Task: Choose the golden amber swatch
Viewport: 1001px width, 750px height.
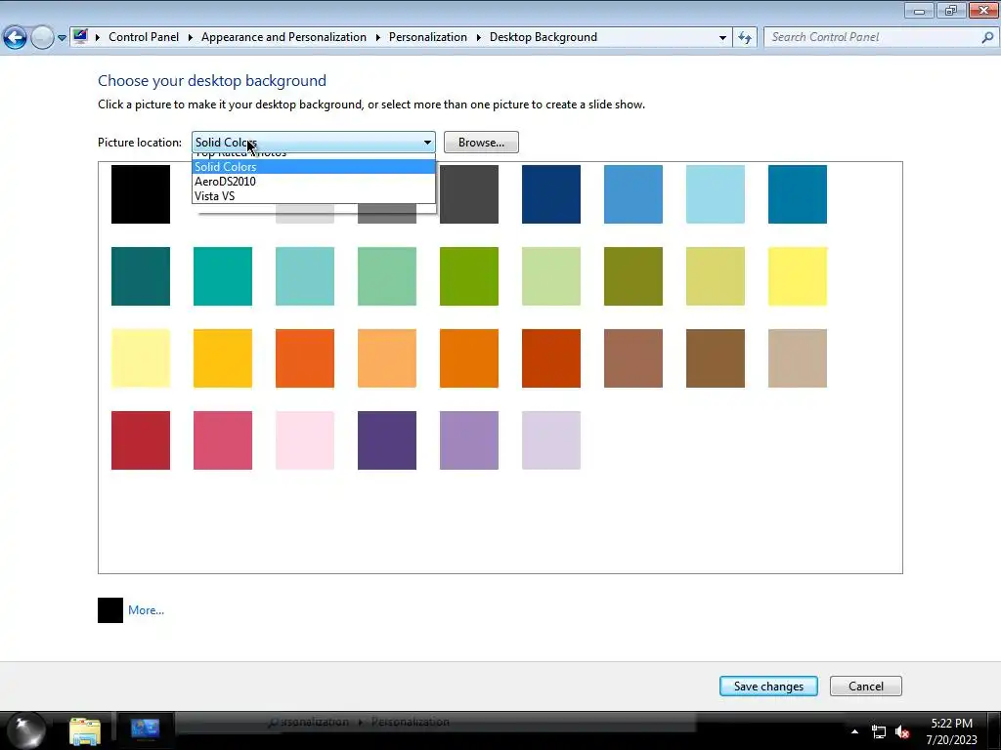Action: [x=222, y=357]
